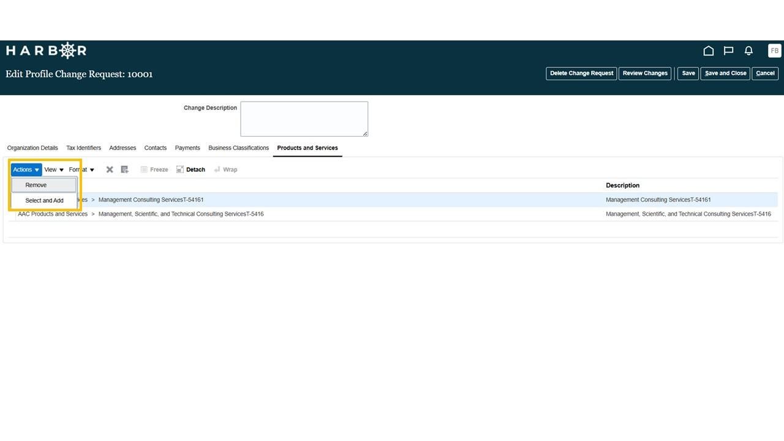The height and width of the screenshot is (441, 784).
Task: Collapse the Actions dropdown menu
Action: (x=26, y=170)
